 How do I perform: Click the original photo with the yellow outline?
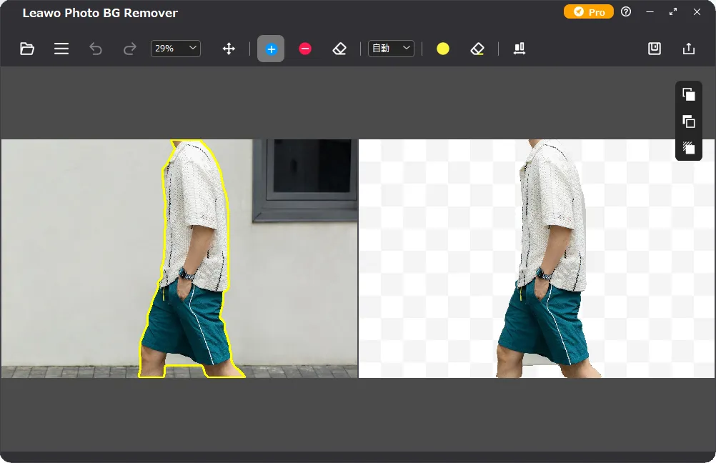(x=179, y=259)
